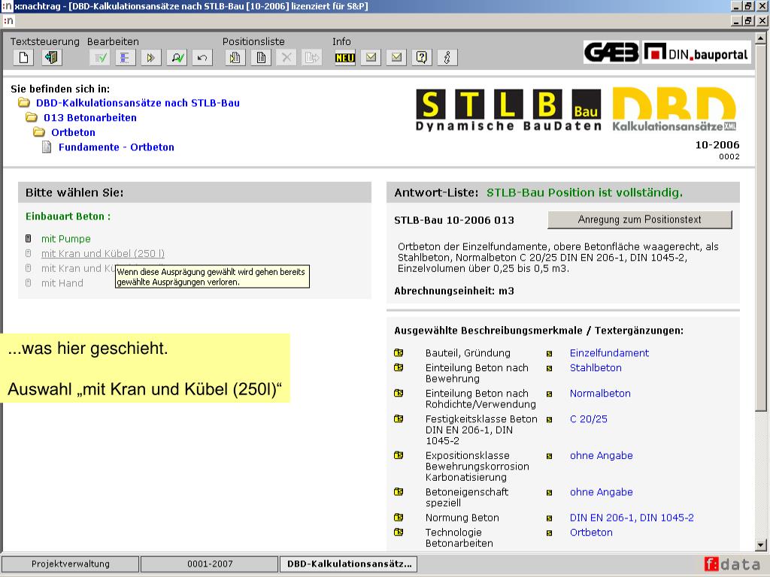This screenshot has width=770, height=577.
Task: Click small 's' icon before 'Stahlbeton'
Action: 549,368
